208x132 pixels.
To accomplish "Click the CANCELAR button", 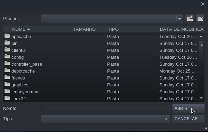I will 189,119.
